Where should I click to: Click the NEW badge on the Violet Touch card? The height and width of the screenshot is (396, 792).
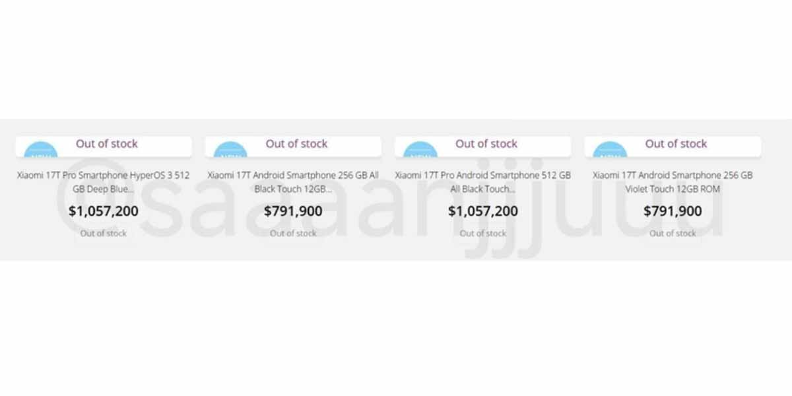pyautogui.click(x=610, y=151)
